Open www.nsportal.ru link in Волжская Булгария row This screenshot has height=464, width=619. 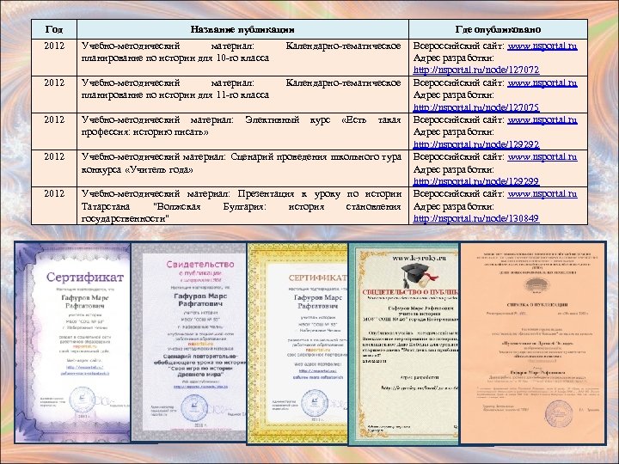pyautogui.click(x=542, y=193)
